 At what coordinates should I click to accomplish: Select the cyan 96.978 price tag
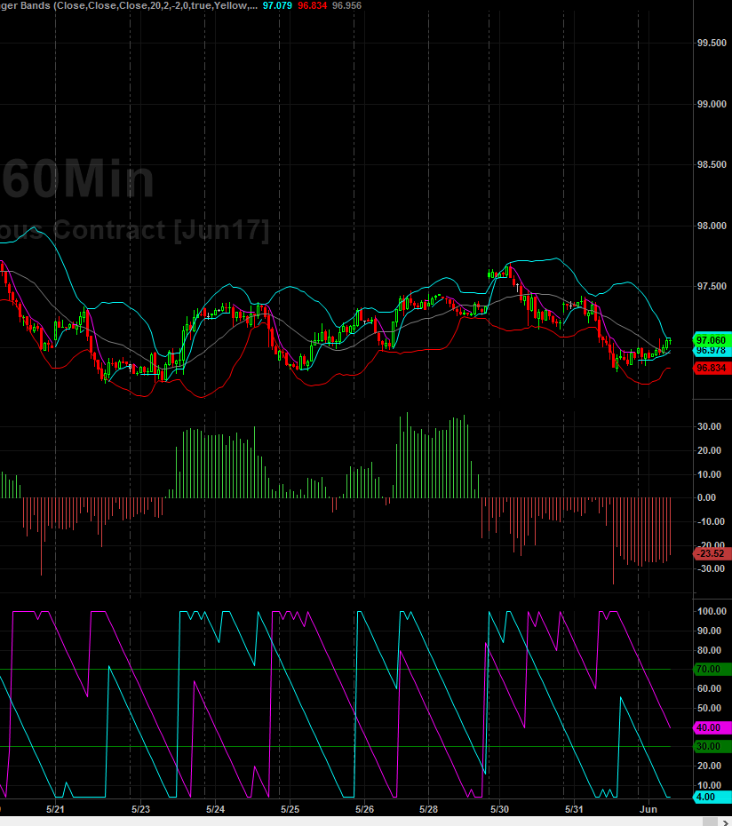(x=711, y=350)
